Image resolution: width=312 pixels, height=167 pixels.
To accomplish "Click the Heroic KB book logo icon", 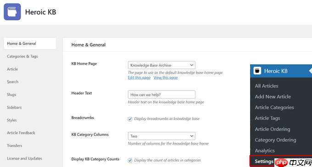I will coord(12,12).
